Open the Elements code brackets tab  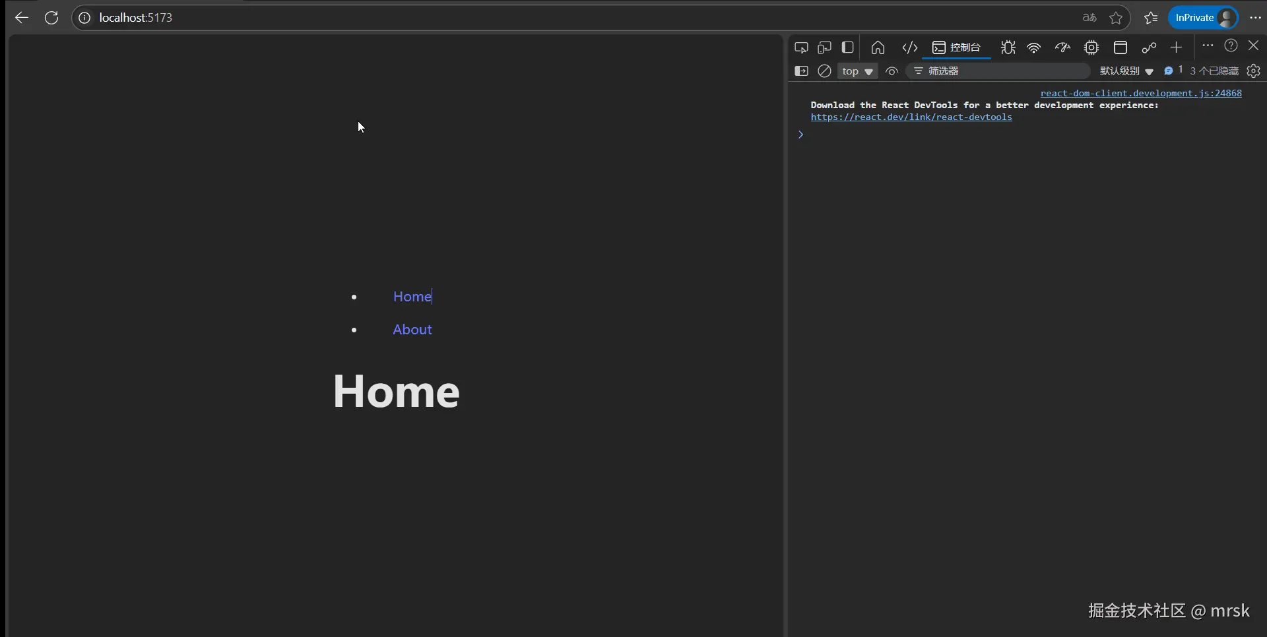(910, 47)
